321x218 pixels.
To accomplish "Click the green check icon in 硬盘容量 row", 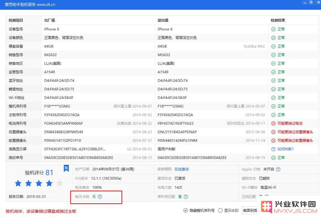I will 273,46.
